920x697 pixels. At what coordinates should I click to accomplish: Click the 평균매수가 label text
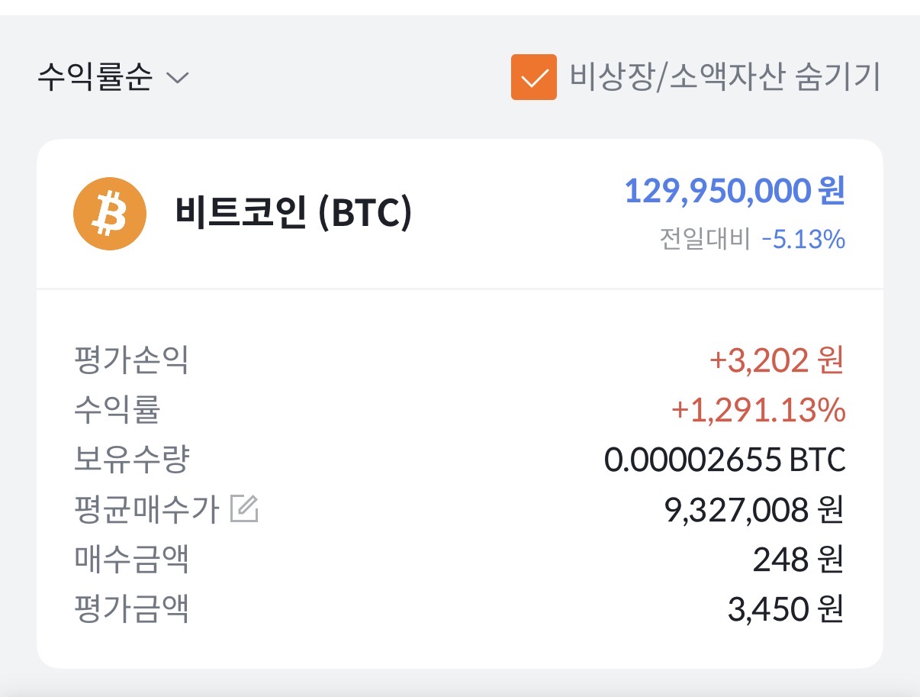(x=146, y=509)
